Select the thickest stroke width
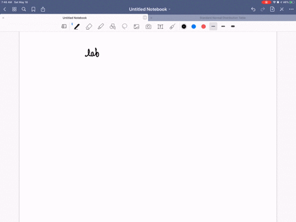 [x=233, y=27]
